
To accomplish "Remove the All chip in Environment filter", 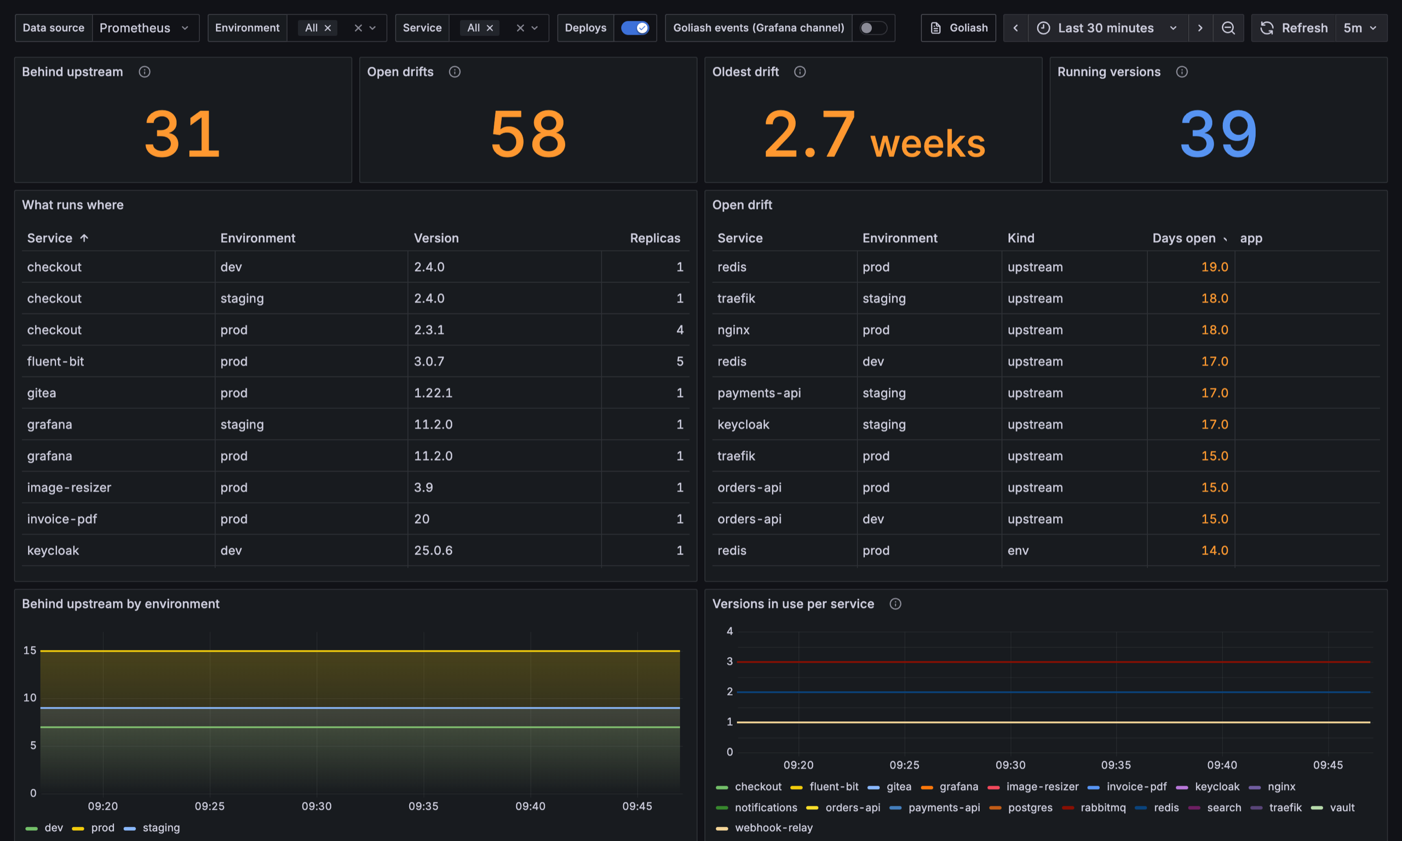I will click(x=328, y=28).
